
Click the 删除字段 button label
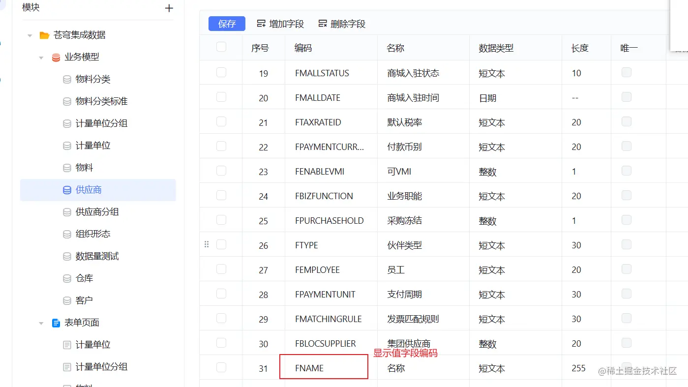(x=348, y=24)
